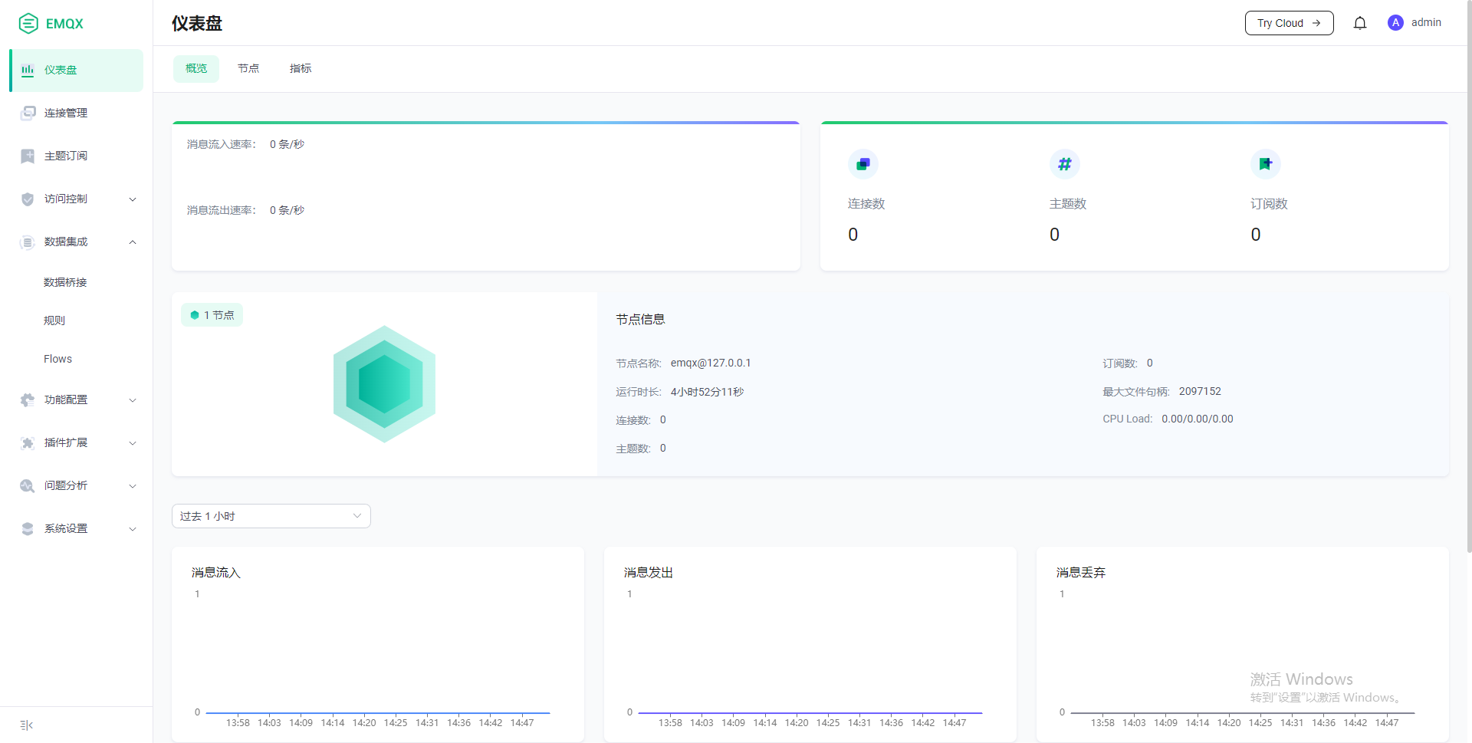Collapse the sidebar using bottom icon
The image size is (1472, 743).
click(27, 725)
